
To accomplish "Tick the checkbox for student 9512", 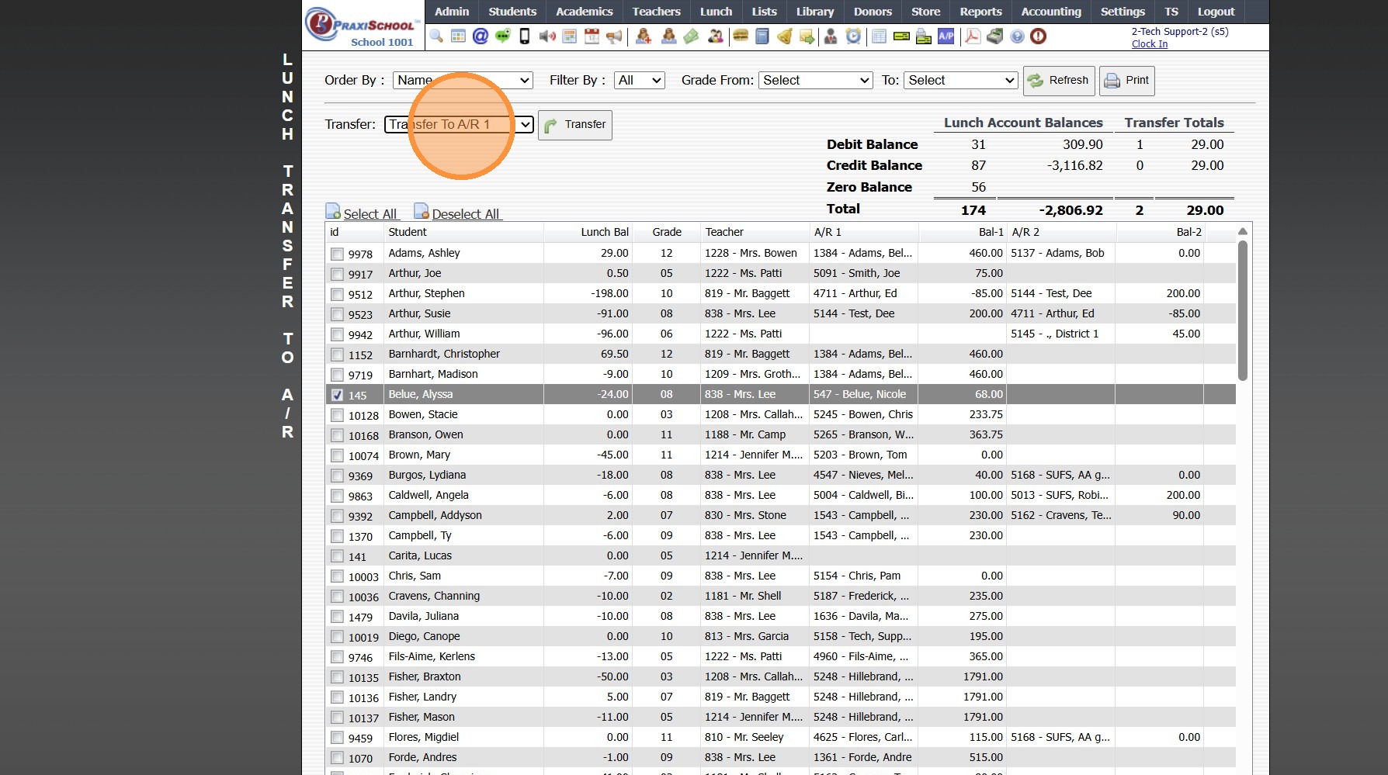I will tap(337, 294).
